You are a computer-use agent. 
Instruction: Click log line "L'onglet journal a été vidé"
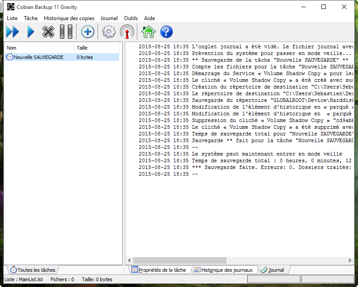pyautogui.click(x=246, y=46)
